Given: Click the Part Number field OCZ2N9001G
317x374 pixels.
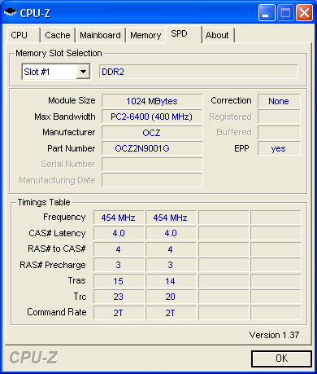Looking at the screenshot, I should 152,148.
